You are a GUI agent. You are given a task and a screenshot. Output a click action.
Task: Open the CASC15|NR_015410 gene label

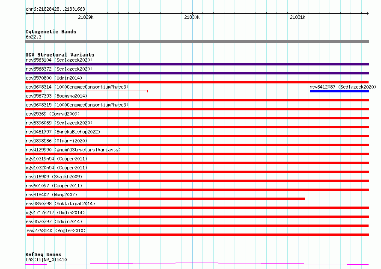tap(46, 260)
